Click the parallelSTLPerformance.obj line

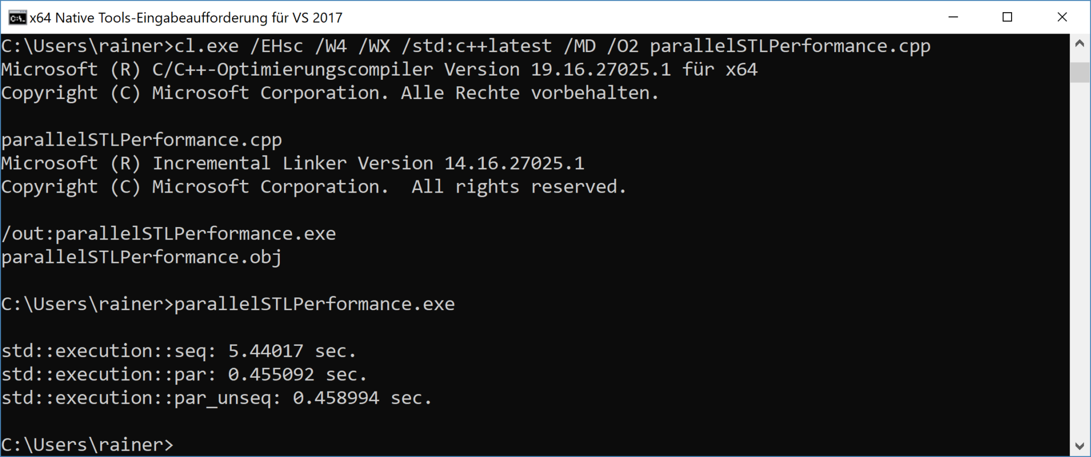click(142, 257)
